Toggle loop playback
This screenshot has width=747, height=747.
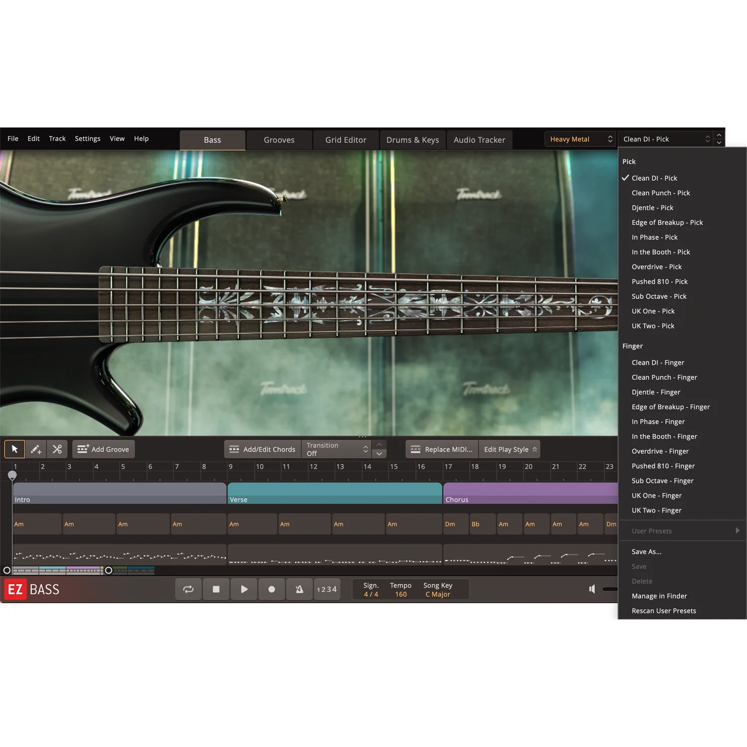(188, 589)
